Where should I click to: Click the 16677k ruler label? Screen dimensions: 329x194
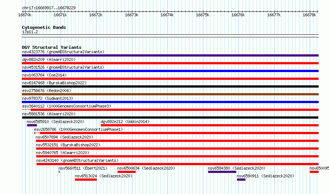(x=274, y=15)
